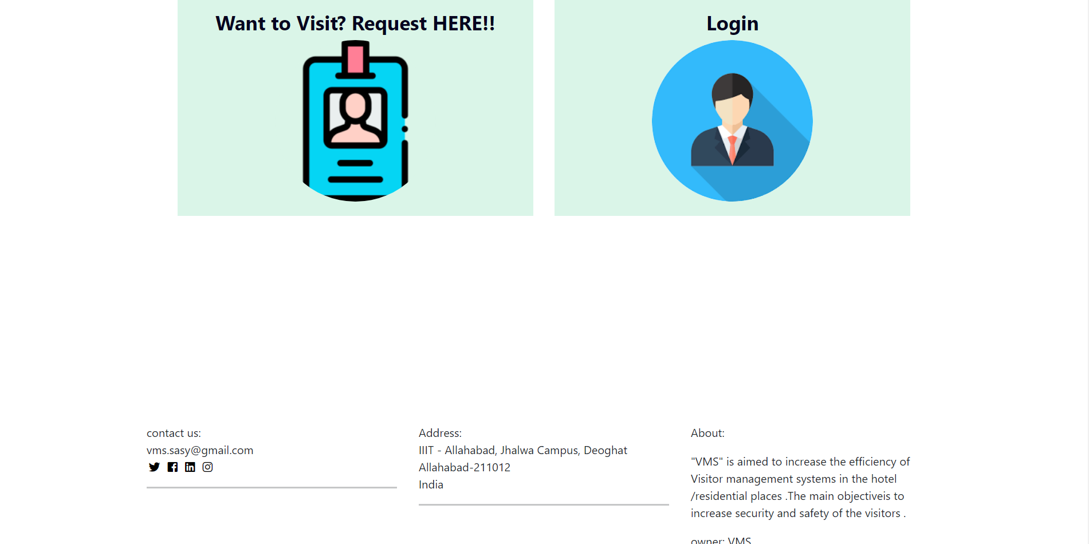Click the 'Allahabad-211012' text
Screen dimensions: 1089x544
[465, 467]
